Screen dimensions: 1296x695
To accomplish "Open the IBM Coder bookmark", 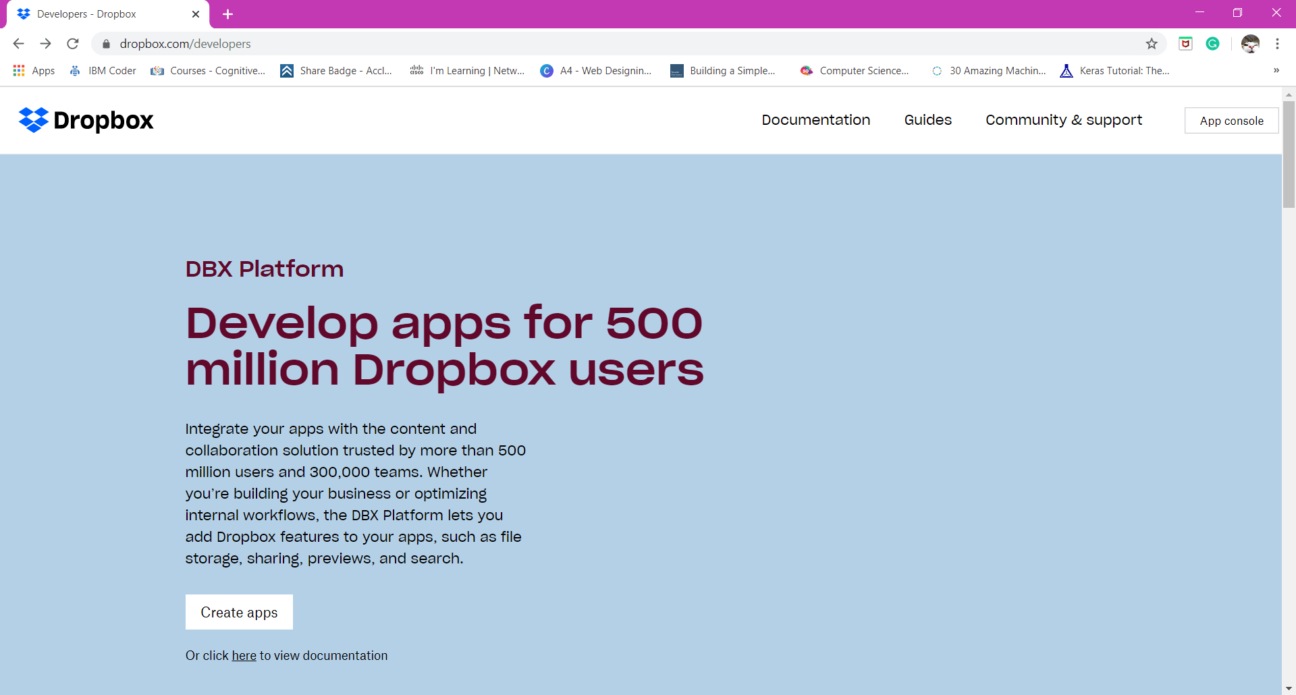I will pos(102,70).
